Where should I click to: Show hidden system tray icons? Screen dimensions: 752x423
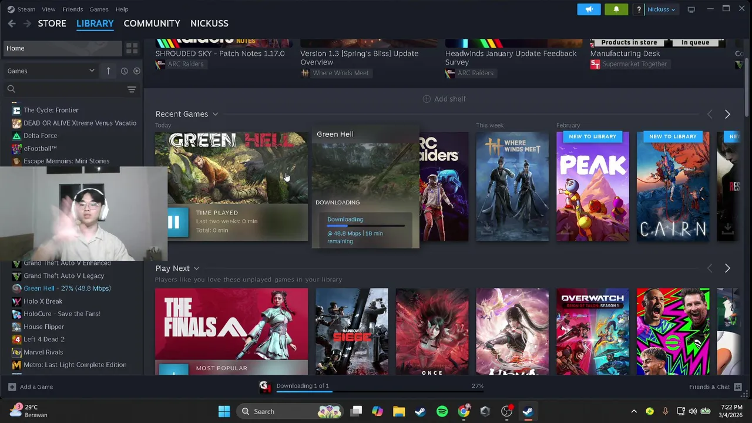pyautogui.click(x=633, y=411)
